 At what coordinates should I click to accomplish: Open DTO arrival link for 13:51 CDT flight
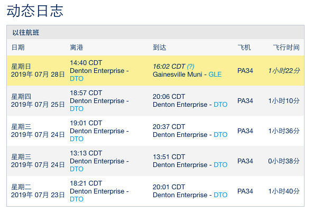(220, 165)
